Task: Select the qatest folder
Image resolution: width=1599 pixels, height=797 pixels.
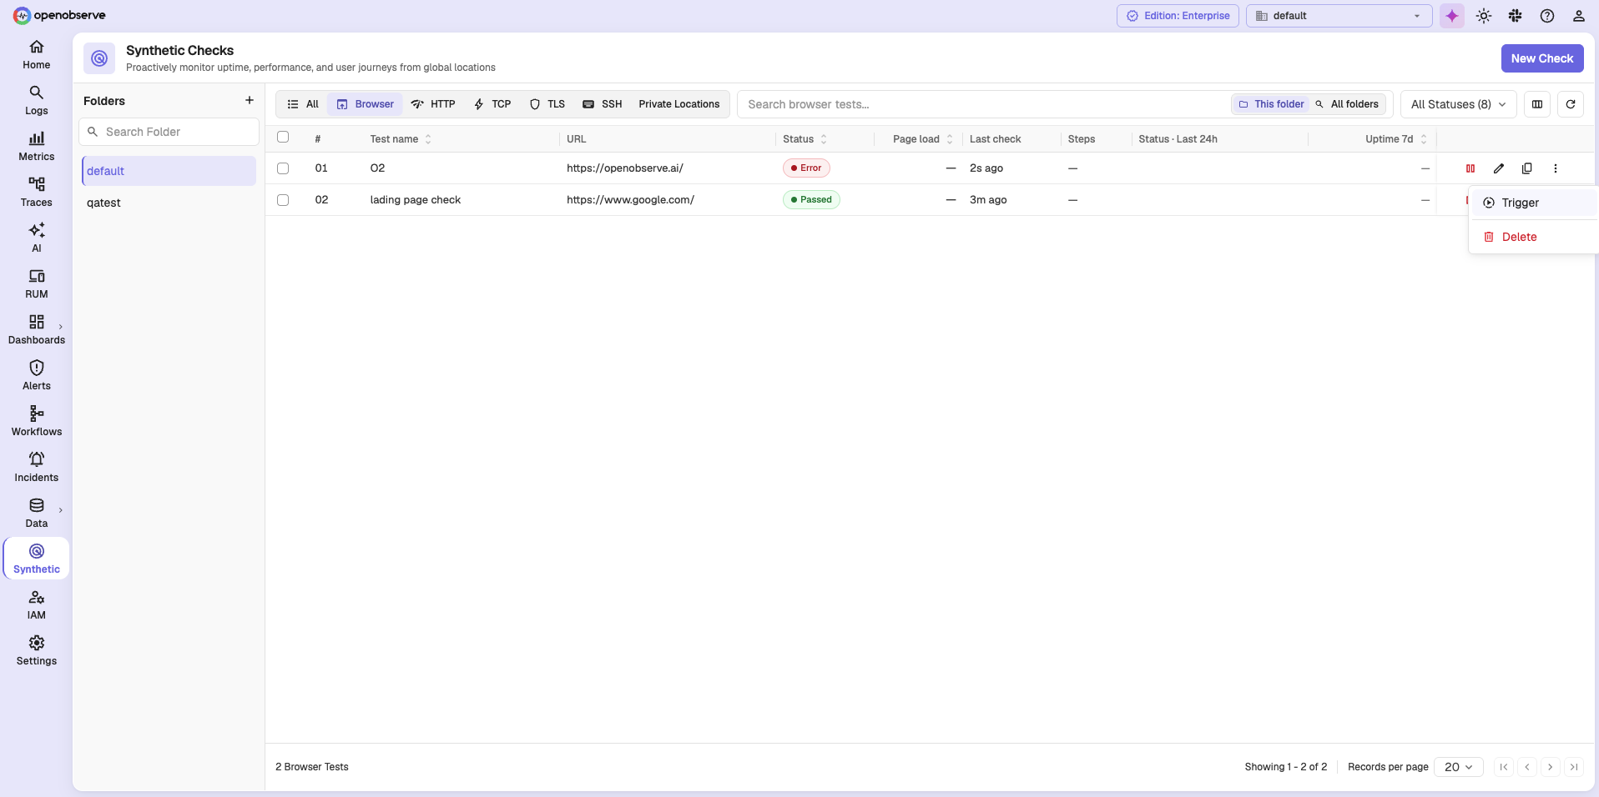Action: pos(169,203)
